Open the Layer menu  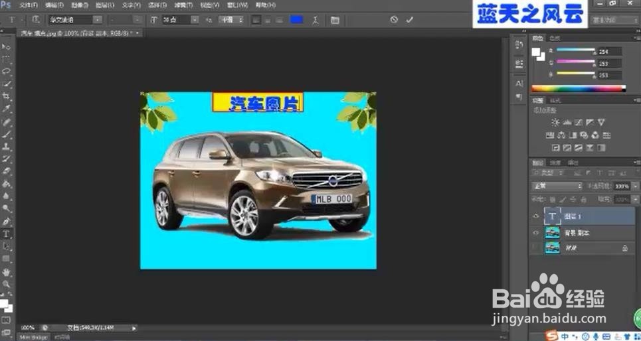pyautogui.click(x=105, y=5)
